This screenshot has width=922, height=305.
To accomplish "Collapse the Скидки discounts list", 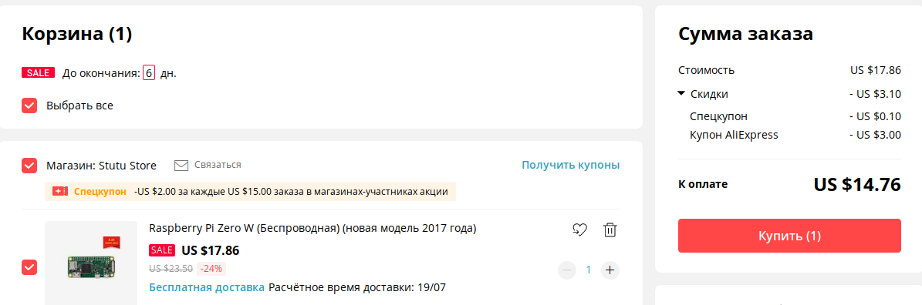I will click(x=681, y=93).
